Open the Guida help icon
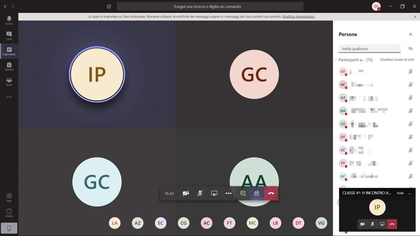 point(9,213)
